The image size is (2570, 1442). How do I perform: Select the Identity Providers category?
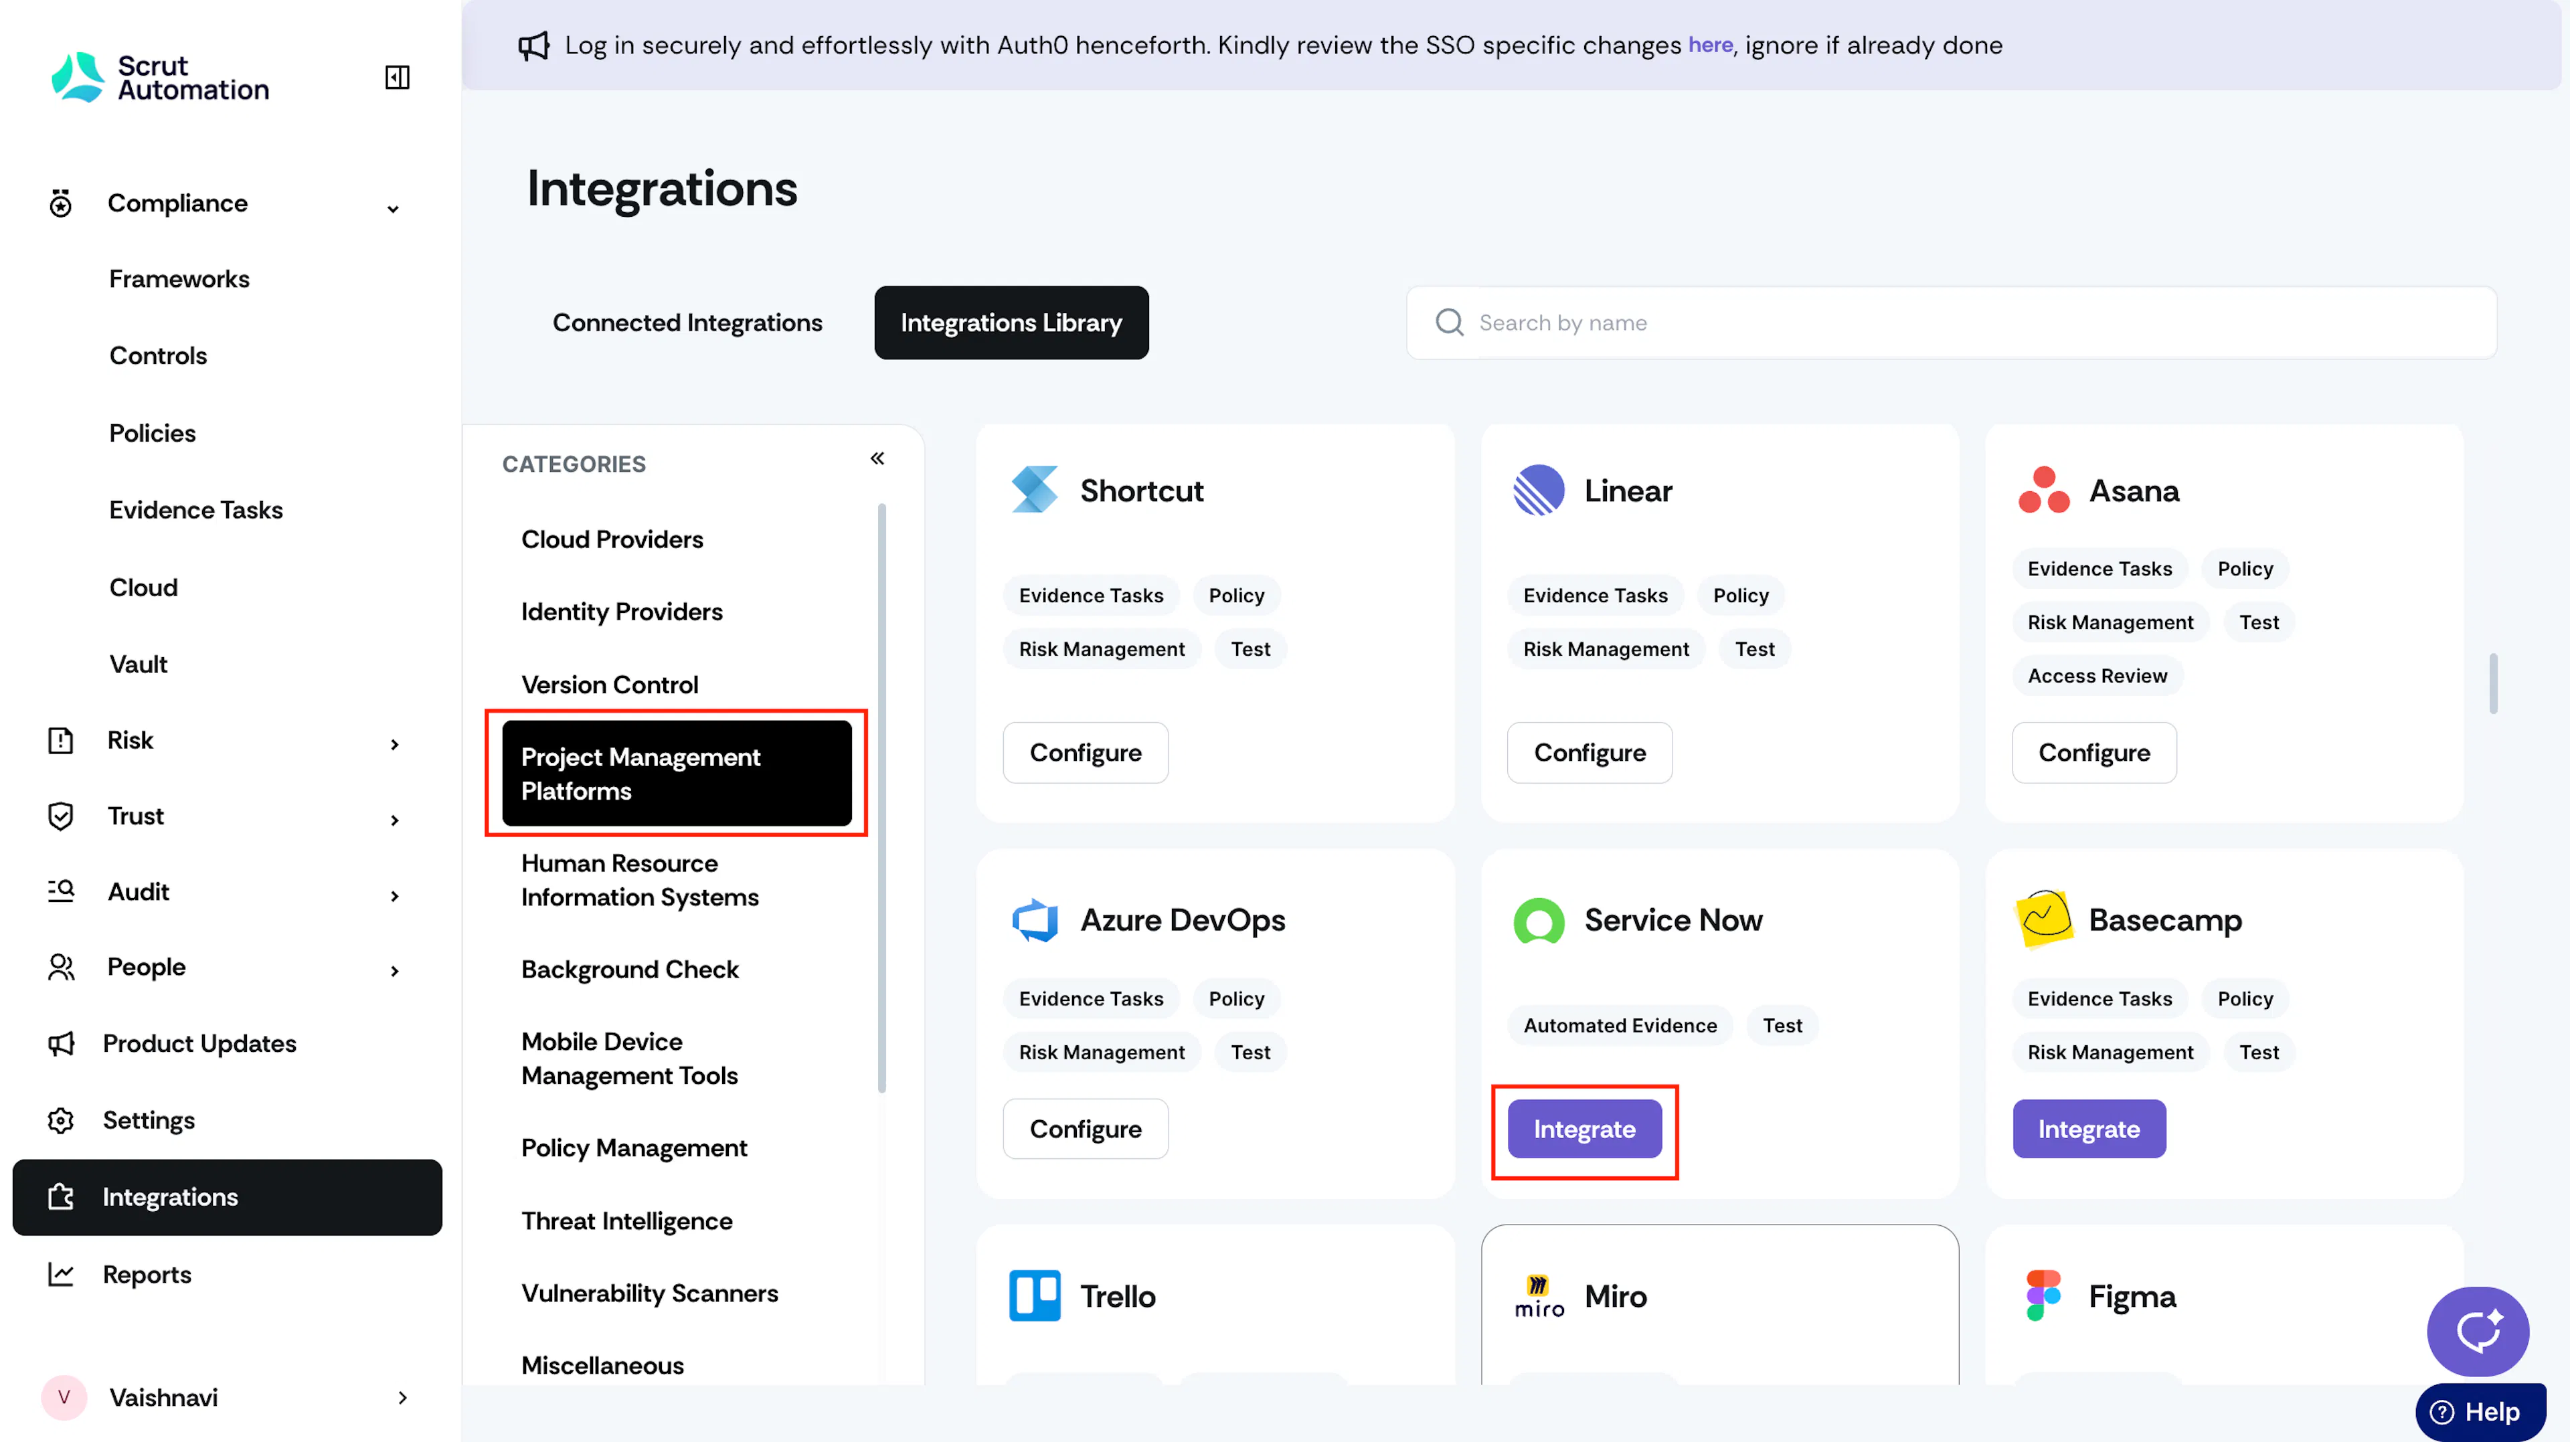pyautogui.click(x=620, y=612)
